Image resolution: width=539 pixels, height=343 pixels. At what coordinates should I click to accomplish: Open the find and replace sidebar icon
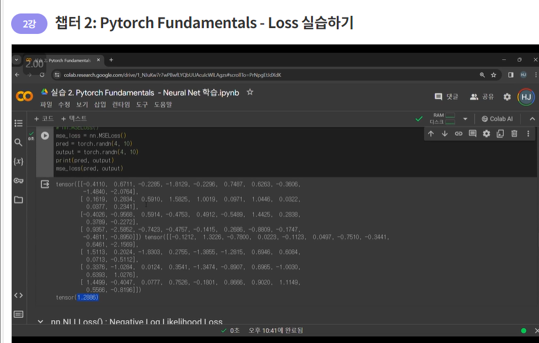click(19, 142)
